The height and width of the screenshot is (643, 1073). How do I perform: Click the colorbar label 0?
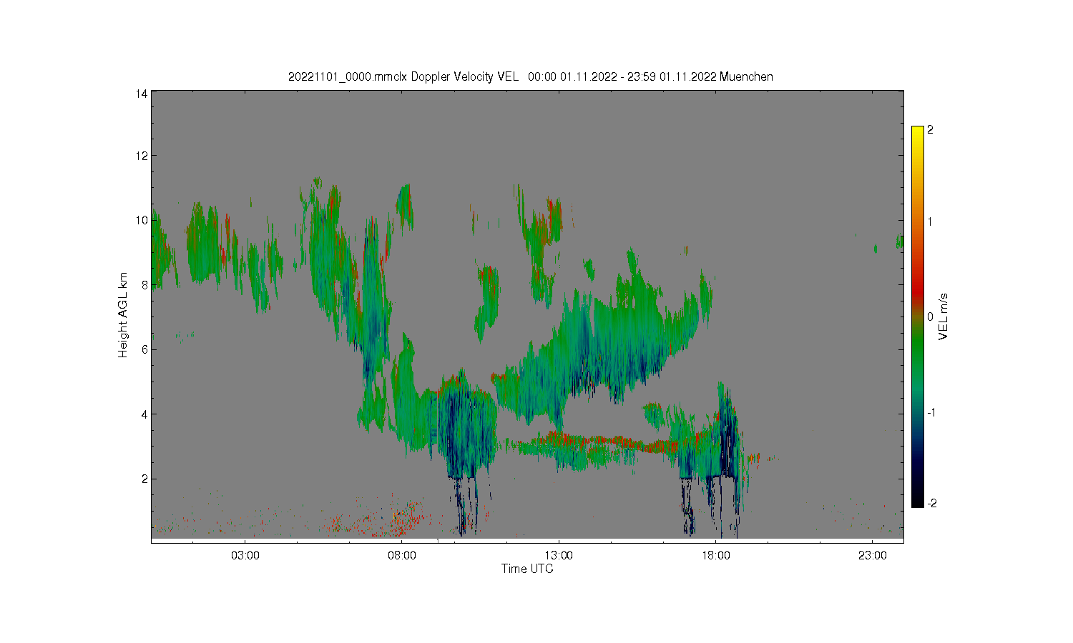(x=930, y=316)
